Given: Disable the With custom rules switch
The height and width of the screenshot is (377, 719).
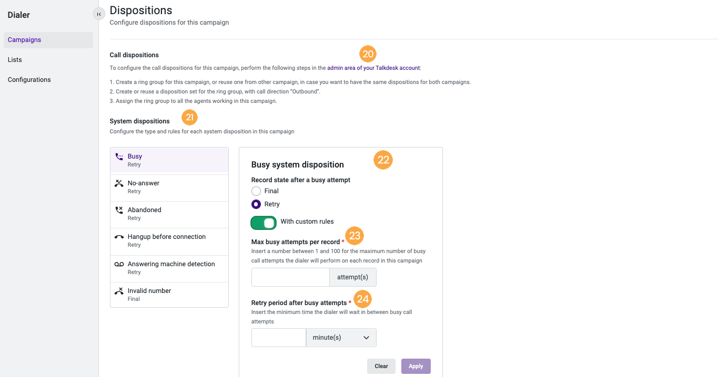Looking at the screenshot, I should coord(264,223).
